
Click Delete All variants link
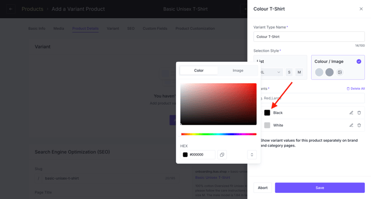355,89
